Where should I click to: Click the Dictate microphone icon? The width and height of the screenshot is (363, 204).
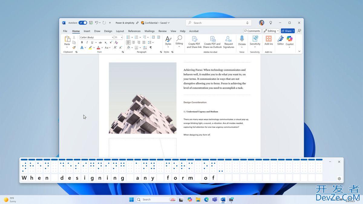(242, 39)
